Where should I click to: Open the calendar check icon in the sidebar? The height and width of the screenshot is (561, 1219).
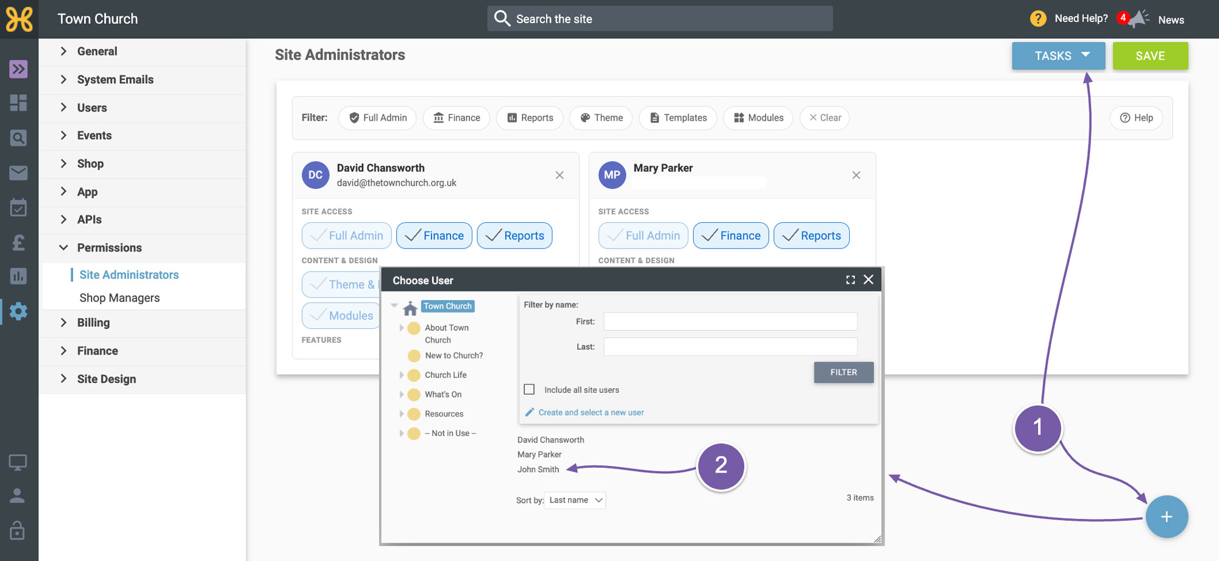coord(18,208)
